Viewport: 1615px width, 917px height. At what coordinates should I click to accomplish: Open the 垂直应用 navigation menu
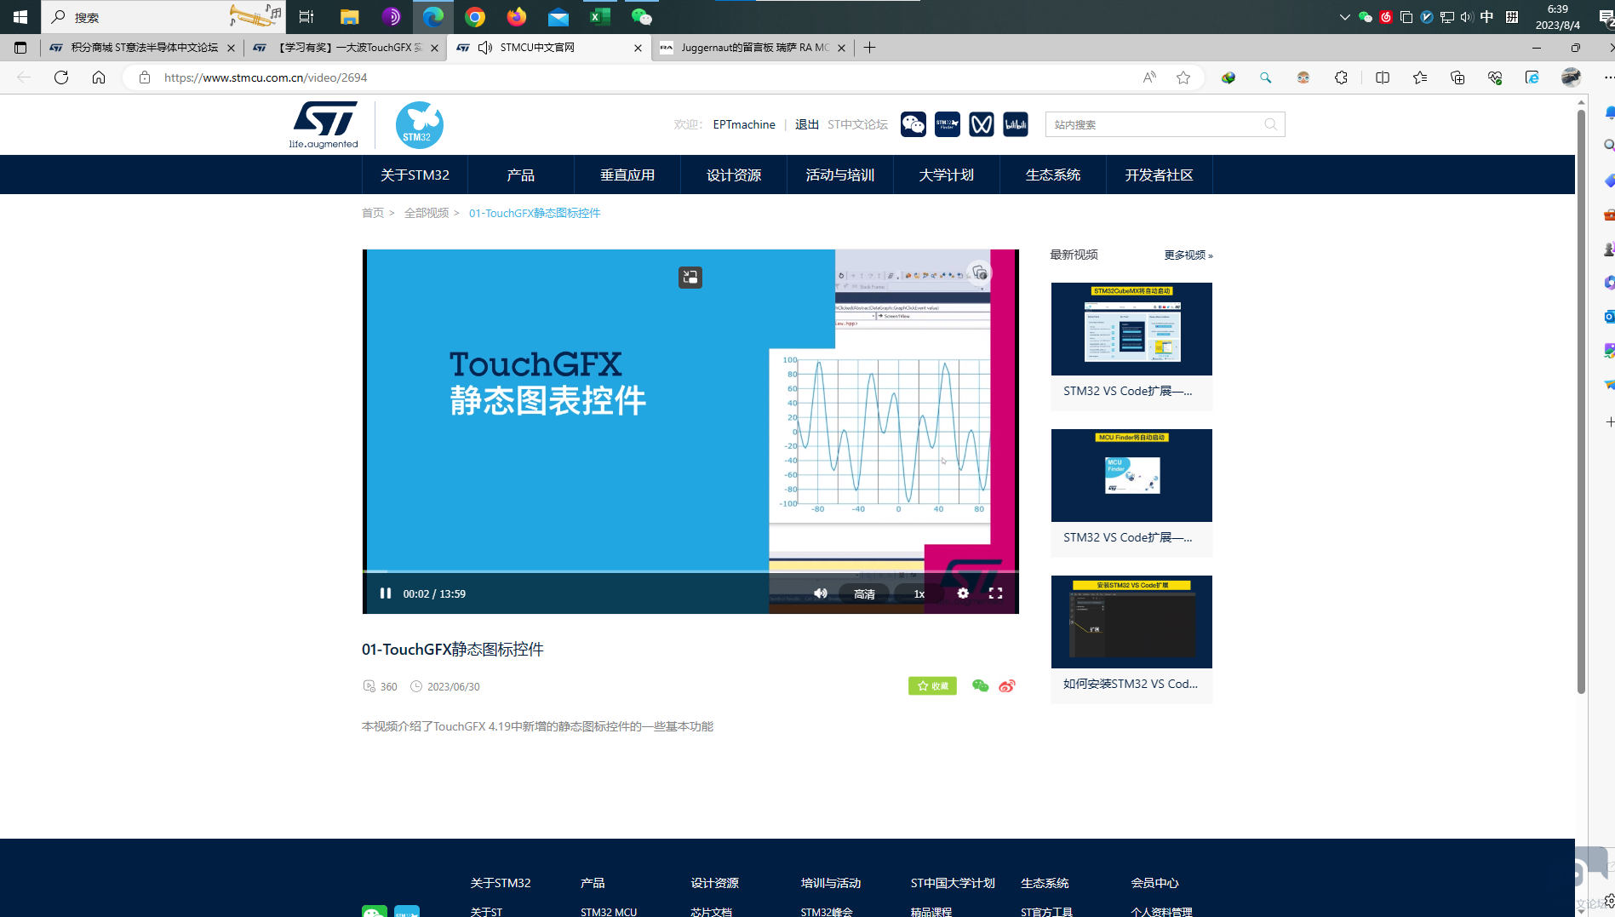click(x=627, y=175)
